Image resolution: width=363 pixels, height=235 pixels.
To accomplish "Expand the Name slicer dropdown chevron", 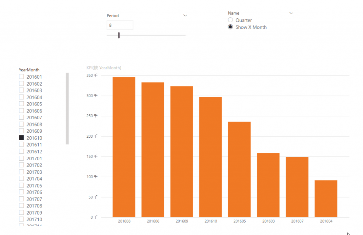I will [291, 13].
